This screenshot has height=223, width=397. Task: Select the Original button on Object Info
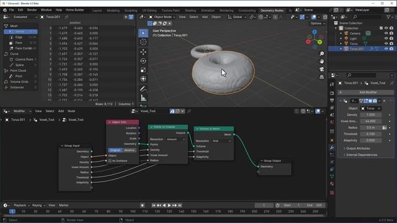coord(115,150)
